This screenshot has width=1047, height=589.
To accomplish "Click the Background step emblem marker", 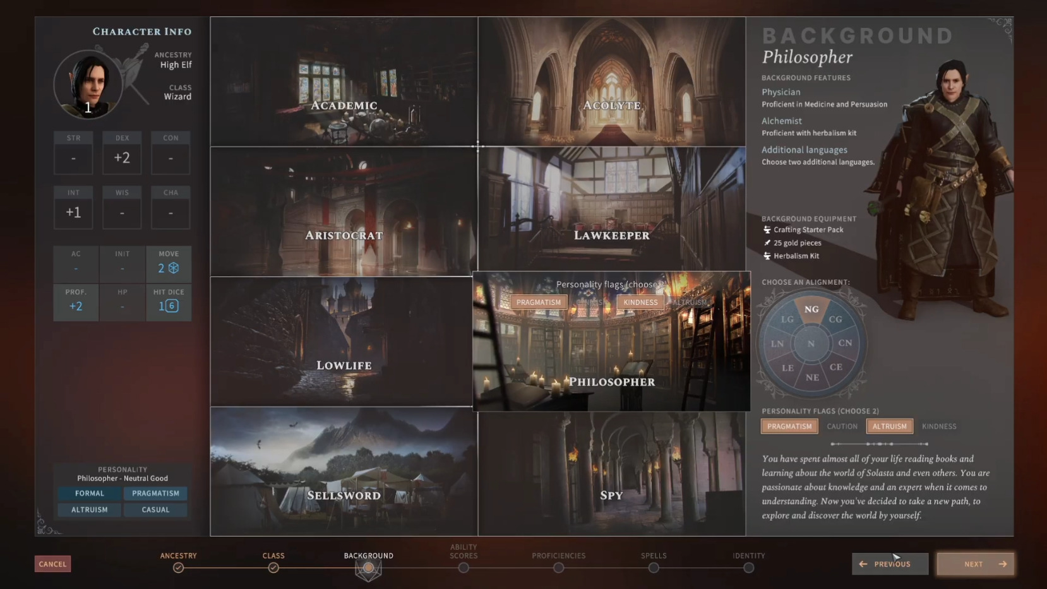I will 369,569.
